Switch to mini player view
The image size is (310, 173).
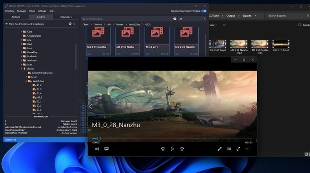[x=229, y=149]
